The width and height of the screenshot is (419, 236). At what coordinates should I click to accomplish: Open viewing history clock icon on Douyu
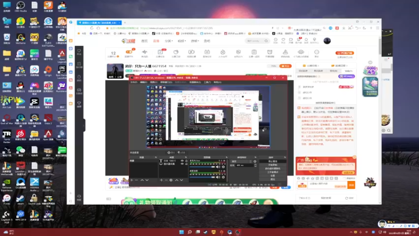(275, 40)
